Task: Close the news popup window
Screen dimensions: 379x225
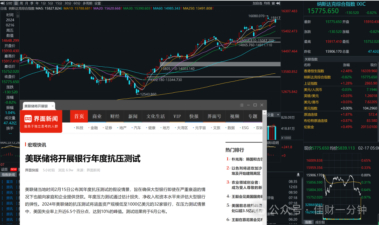Action: pyautogui.click(x=262, y=105)
